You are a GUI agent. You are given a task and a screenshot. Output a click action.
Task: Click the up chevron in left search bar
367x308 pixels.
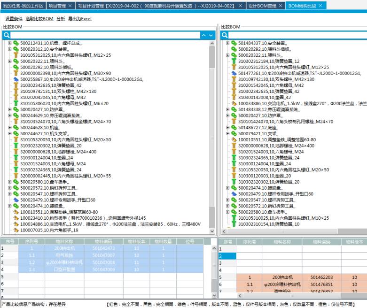click(x=203, y=35)
